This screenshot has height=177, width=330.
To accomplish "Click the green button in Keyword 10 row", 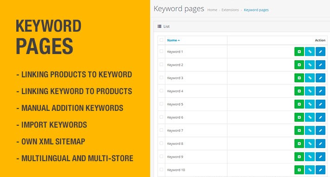I will 299,170.
